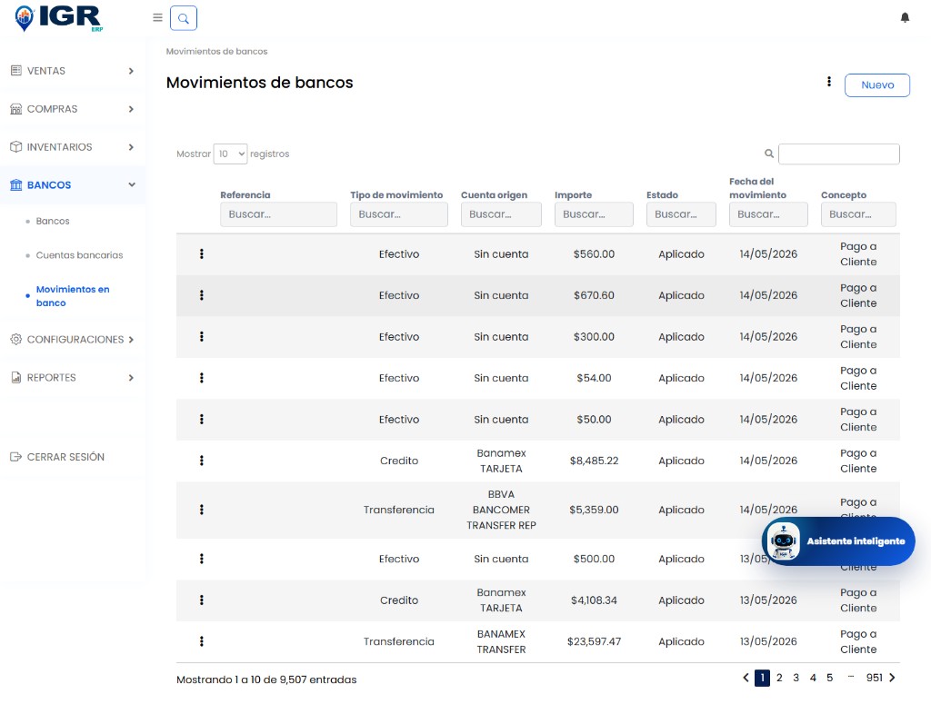Open row actions for $54.00 movement
Screen dimensions: 931x724
pos(202,378)
